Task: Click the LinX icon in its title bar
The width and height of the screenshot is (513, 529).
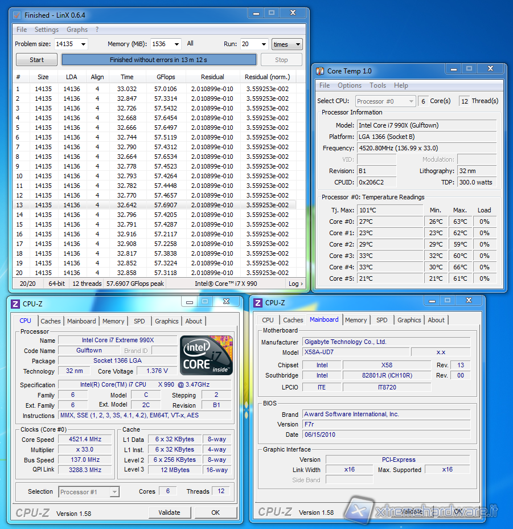Action: point(18,15)
